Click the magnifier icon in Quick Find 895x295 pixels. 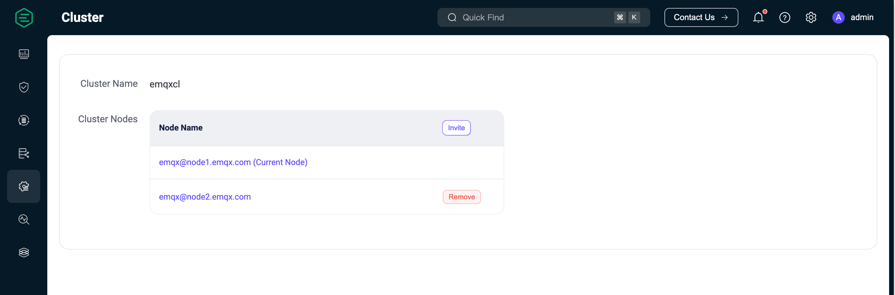[452, 17]
